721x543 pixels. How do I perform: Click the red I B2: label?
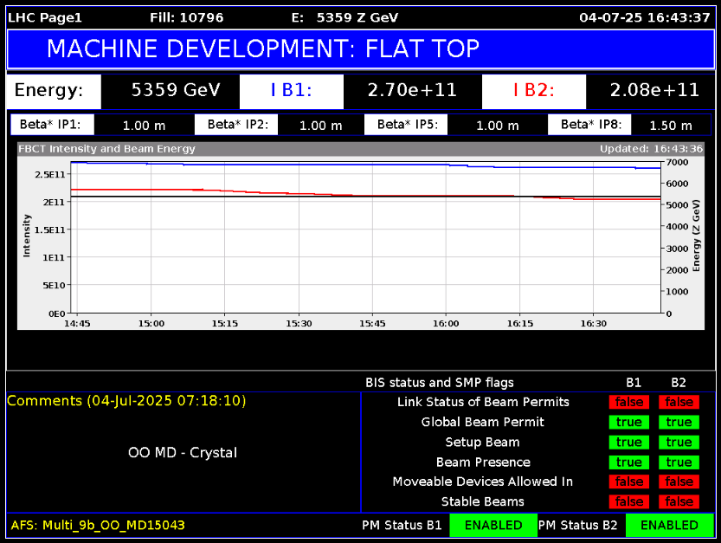[534, 90]
